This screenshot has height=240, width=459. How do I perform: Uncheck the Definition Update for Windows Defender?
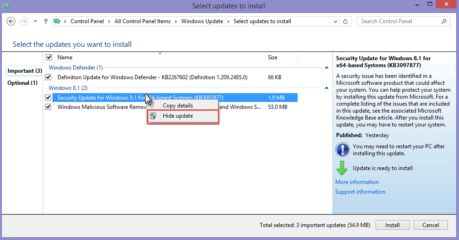pyautogui.click(x=48, y=77)
